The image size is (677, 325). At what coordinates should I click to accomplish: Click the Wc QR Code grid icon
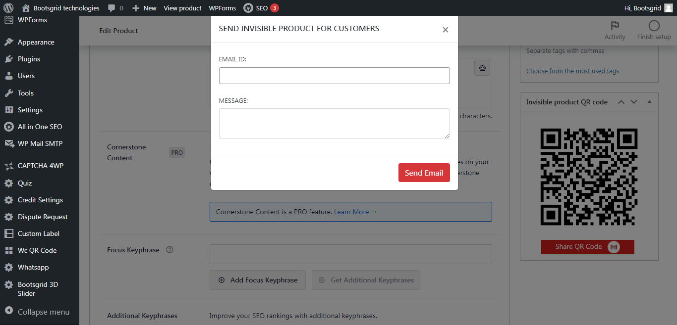point(8,250)
